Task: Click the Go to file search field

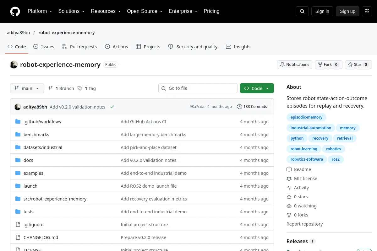Action: point(198,88)
